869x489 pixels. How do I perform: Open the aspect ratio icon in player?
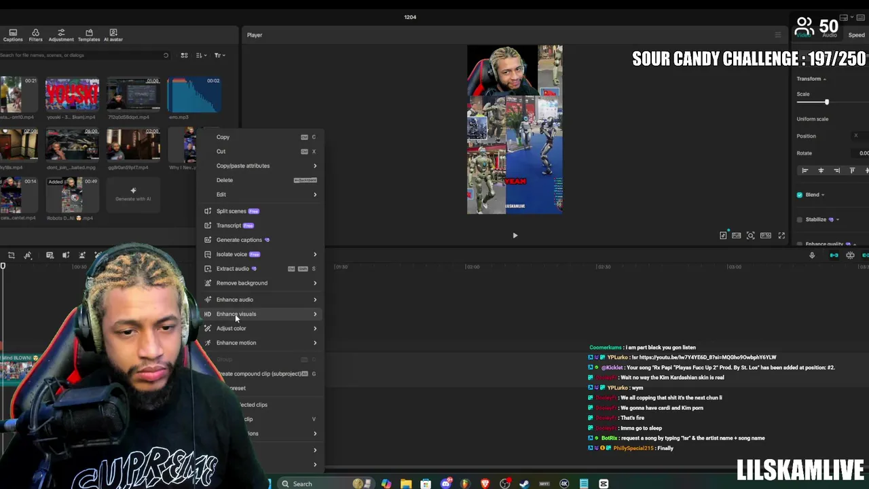click(766, 236)
